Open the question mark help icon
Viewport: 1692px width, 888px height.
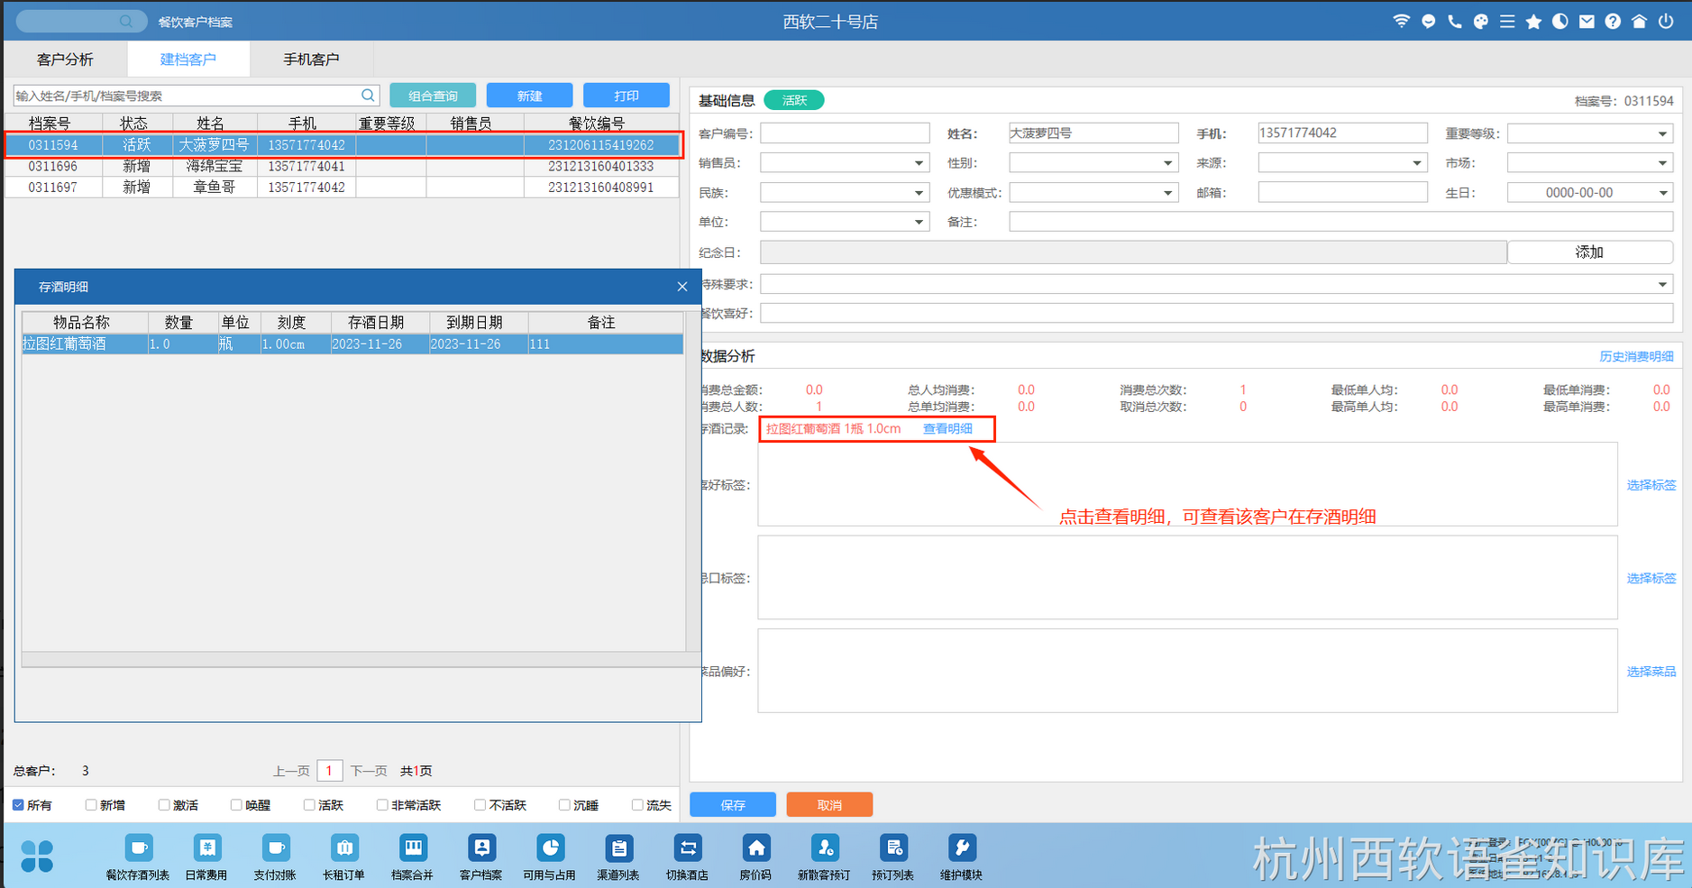tap(1613, 21)
